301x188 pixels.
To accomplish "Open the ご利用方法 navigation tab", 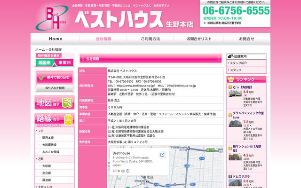I will (x=150, y=39).
